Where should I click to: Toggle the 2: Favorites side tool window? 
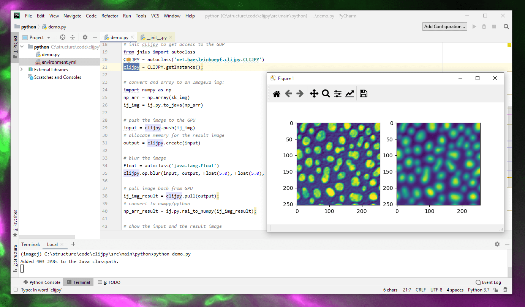click(15, 224)
